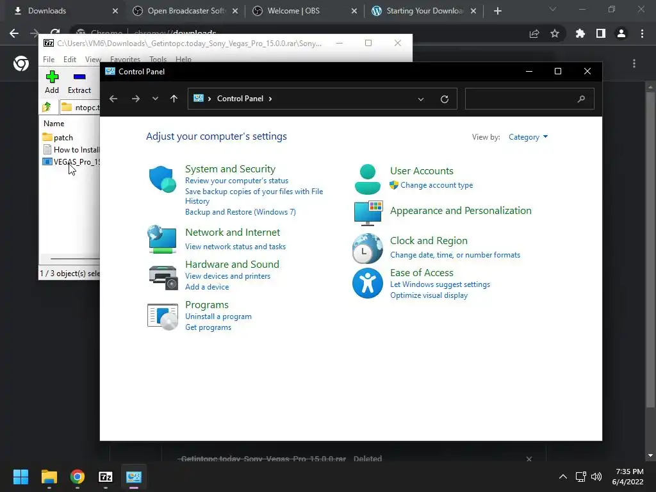The height and width of the screenshot is (492, 656).
Task: Click Optimize visual display link
Action: pyautogui.click(x=429, y=295)
